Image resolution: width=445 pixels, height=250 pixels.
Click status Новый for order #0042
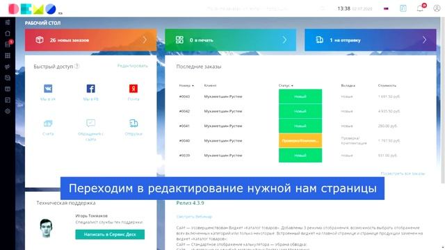[300, 111]
